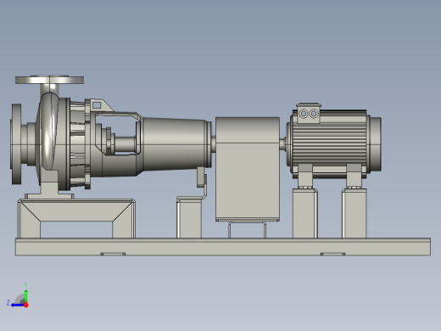Click the blue Z axis arrow on triad
The height and width of the screenshot is (331, 441).
pyautogui.click(x=18, y=305)
